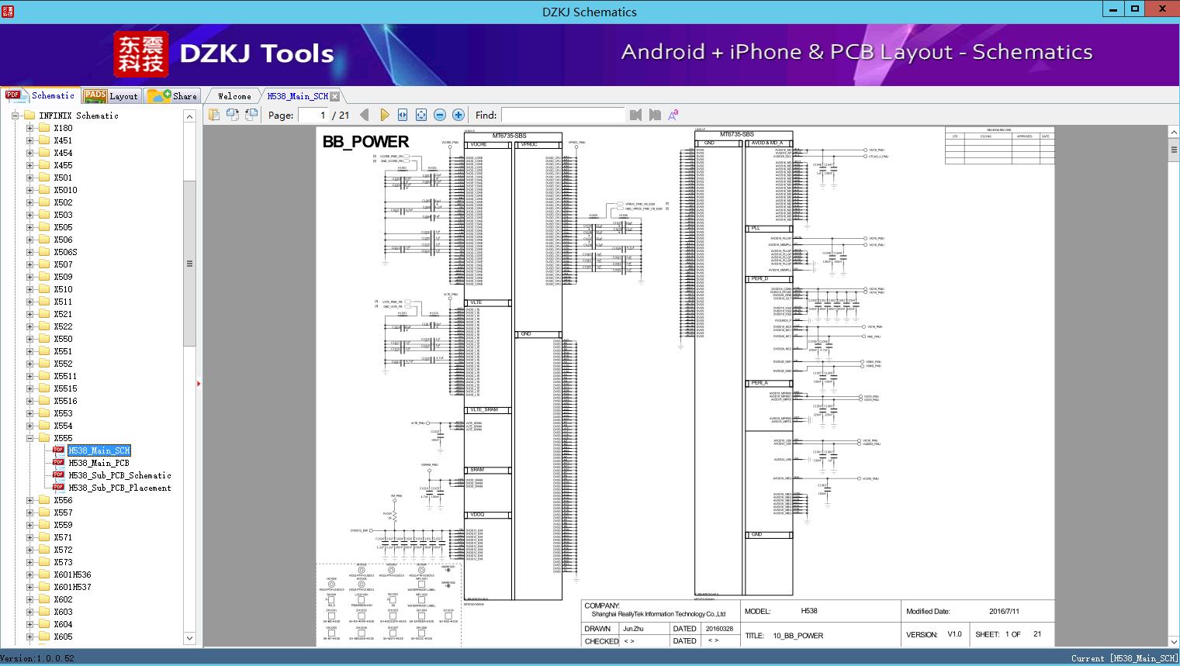Click the document view scroll up arrow
Screen dimensions: 1180x666
(x=1174, y=133)
